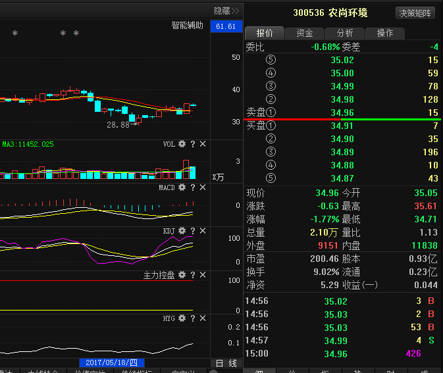Show KDJ indicator help
The height and width of the screenshot is (373, 443).
point(193,231)
